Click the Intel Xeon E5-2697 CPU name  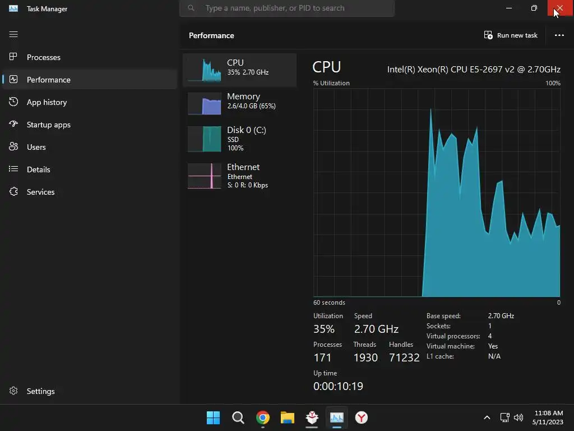pos(474,69)
